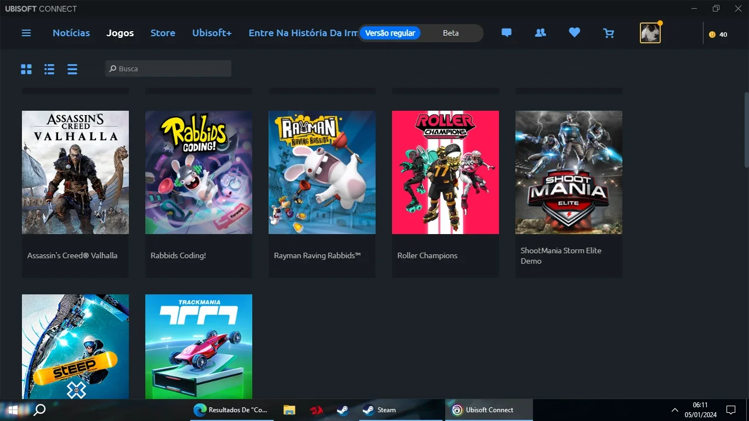Open the Assassin's Creed Valhalla cover

pos(75,172)
